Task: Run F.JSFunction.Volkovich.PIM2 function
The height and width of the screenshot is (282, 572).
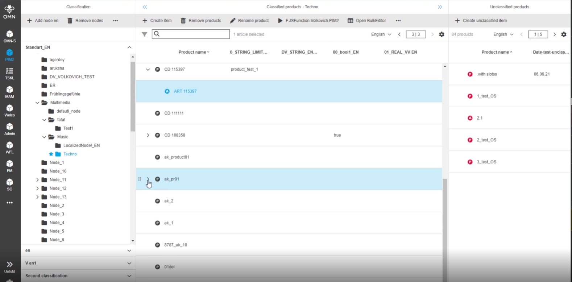Action: point(308,21)
